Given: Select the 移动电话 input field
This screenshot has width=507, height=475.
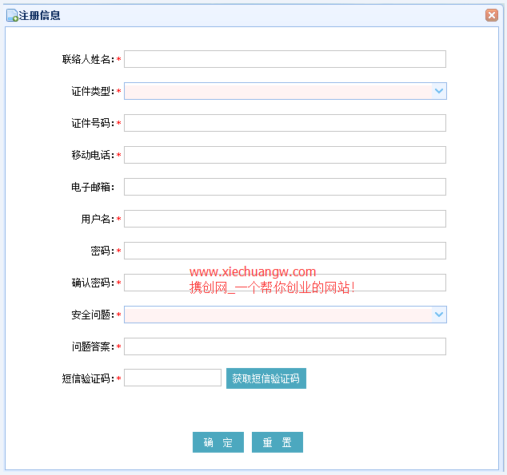Looking at the screenshot, I should tap(285, 155).
